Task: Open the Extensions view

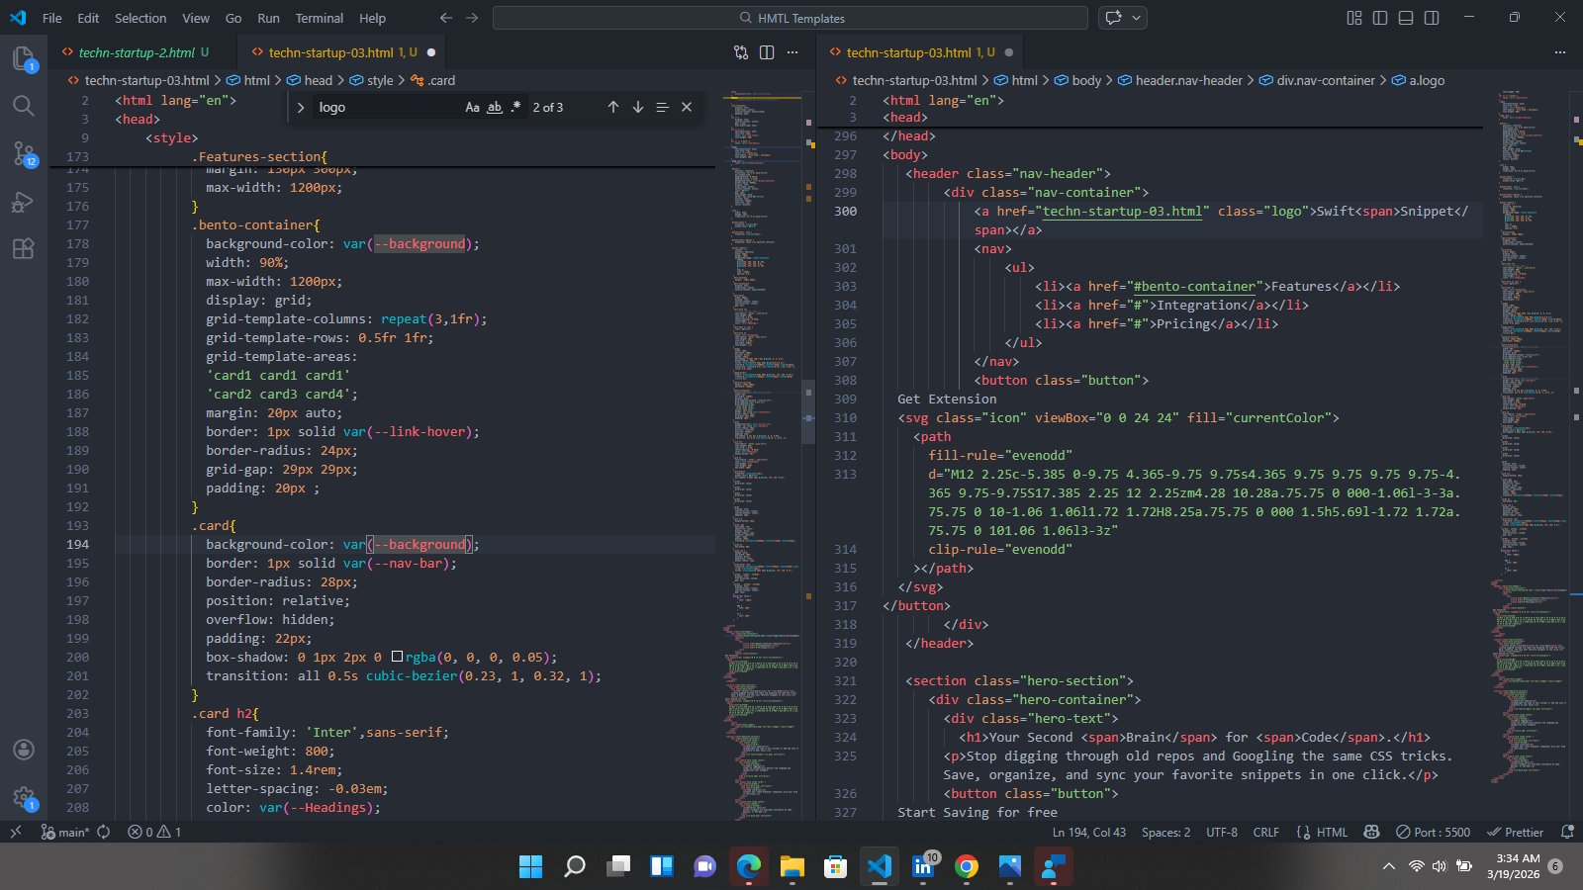Action: 24,249
